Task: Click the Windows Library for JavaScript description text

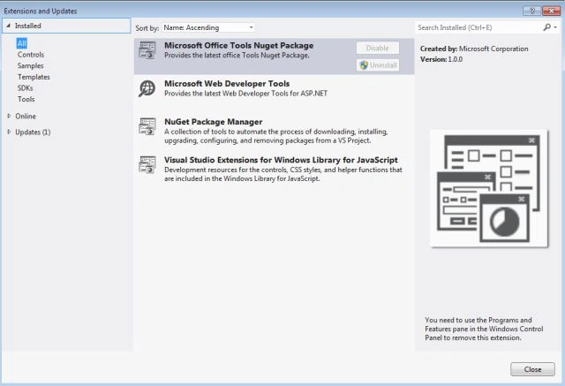Action: click(x=283, y=174)
